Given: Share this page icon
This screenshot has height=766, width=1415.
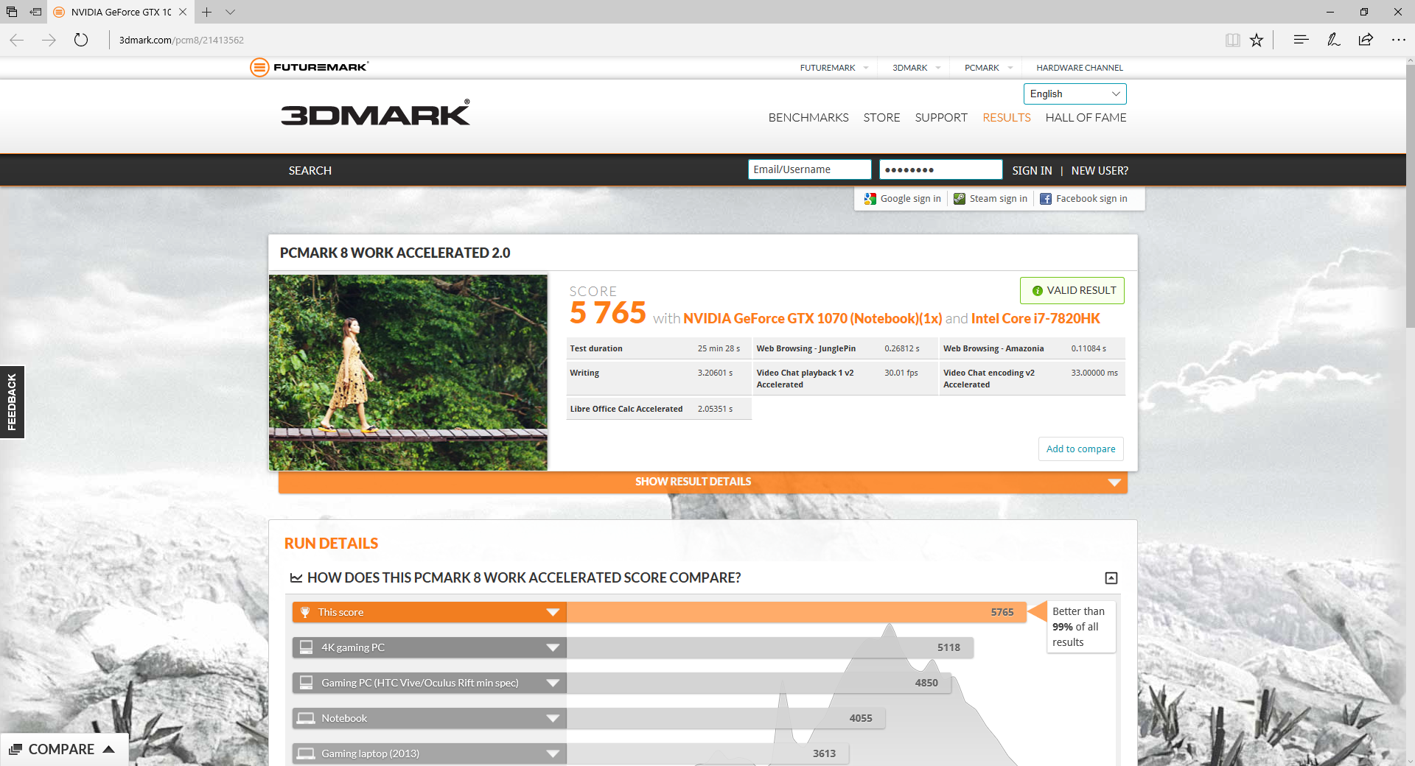Looking at the screenshot, I should coord(1366,40).
